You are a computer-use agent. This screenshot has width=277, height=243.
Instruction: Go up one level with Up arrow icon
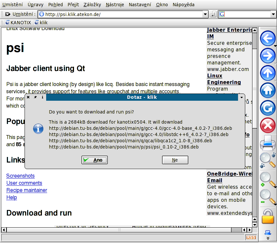tap(268, 73)
